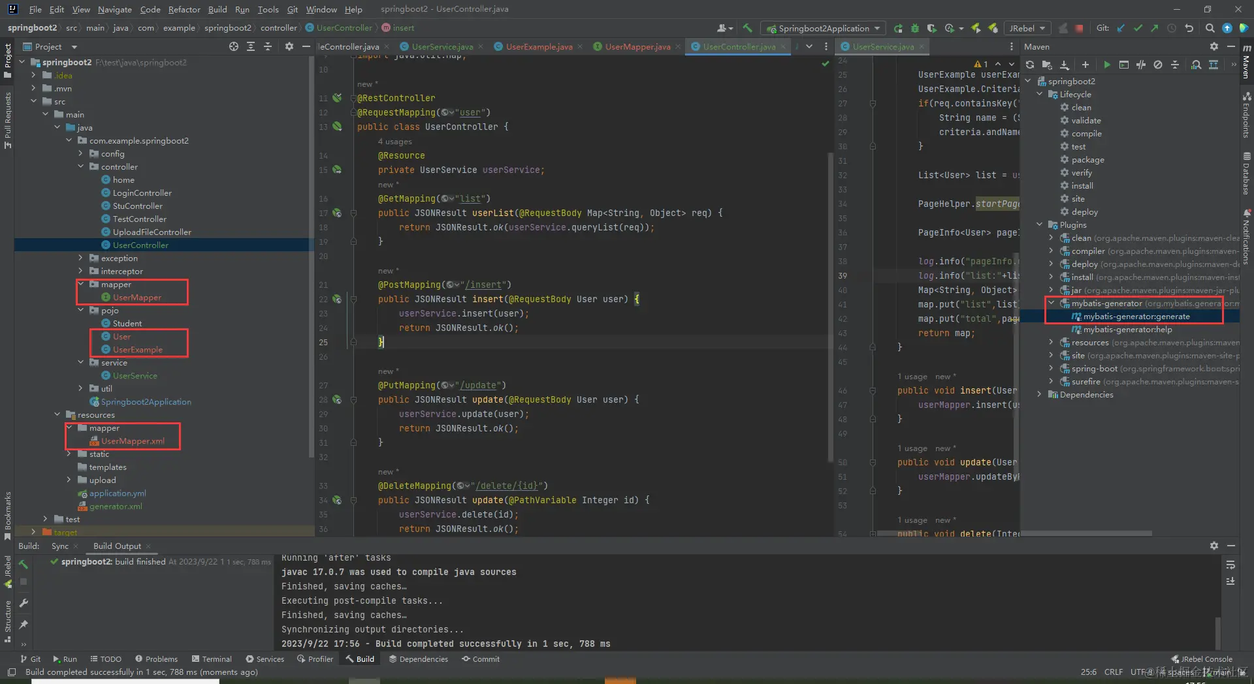The height and width of the screenshot is (684, 1254).
Task: Click the green Run arrow in main toolbar
Action: [x=898, y=28]
